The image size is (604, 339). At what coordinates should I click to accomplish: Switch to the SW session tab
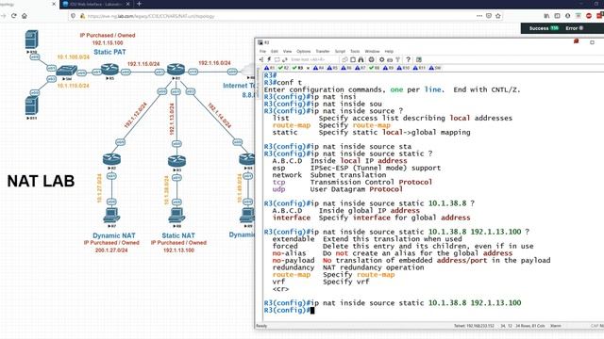[435, 68]
